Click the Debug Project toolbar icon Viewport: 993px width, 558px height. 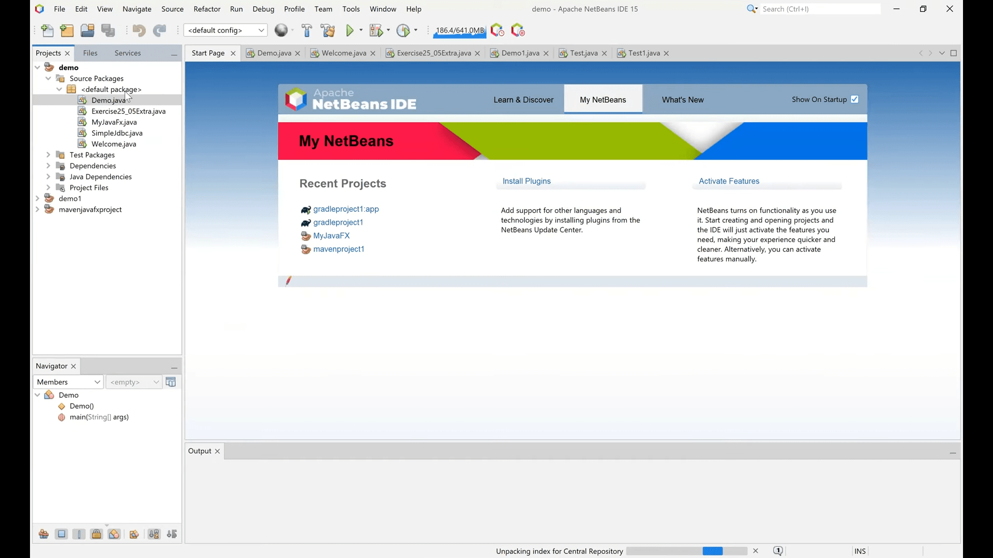point(376,30)
